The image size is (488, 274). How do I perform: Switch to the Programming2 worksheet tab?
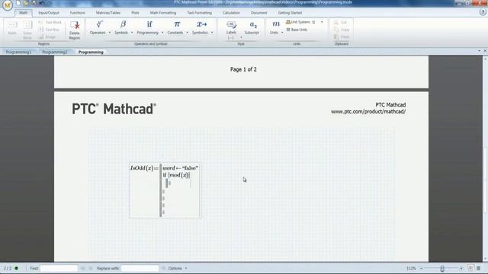click(x=55, y=52)
